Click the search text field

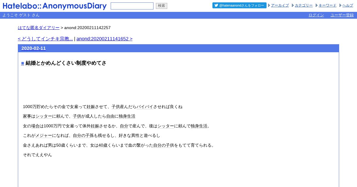click(x=132, y=6)
